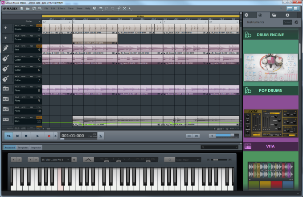Viewport: 303px width, 197px height.
Task: Click the Pop Drums instrument thumbnail
Action: tap(271, 67)
